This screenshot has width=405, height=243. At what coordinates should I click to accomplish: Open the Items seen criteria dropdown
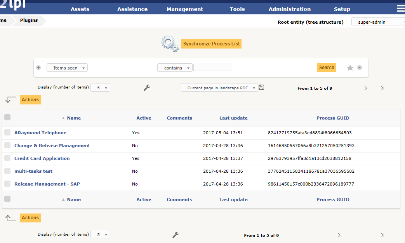(67, 68)
